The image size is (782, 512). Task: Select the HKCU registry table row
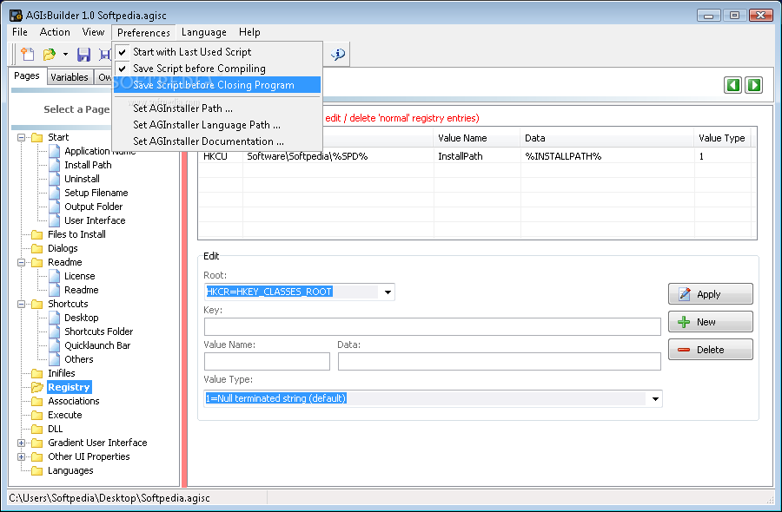coord(477,156)
